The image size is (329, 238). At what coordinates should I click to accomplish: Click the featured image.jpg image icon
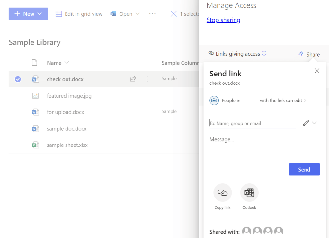pyautogui.click(x=35, y=96)
